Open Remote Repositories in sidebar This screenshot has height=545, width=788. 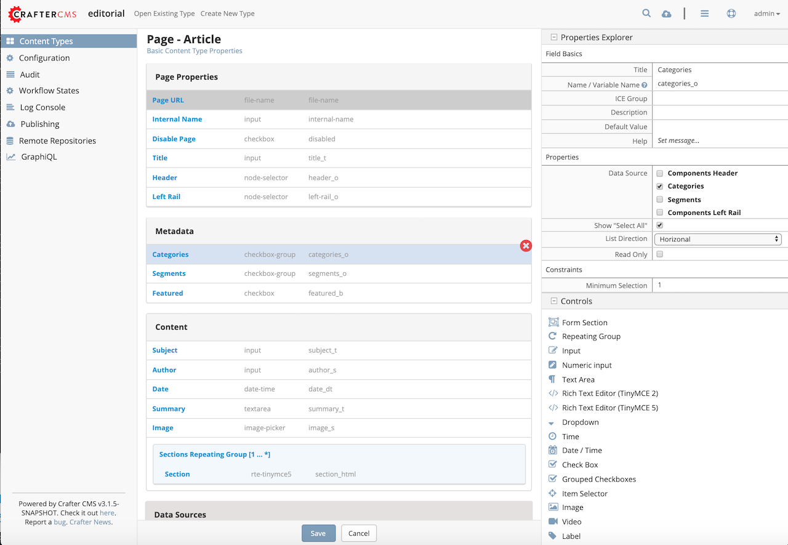click(x=57, y=140)
